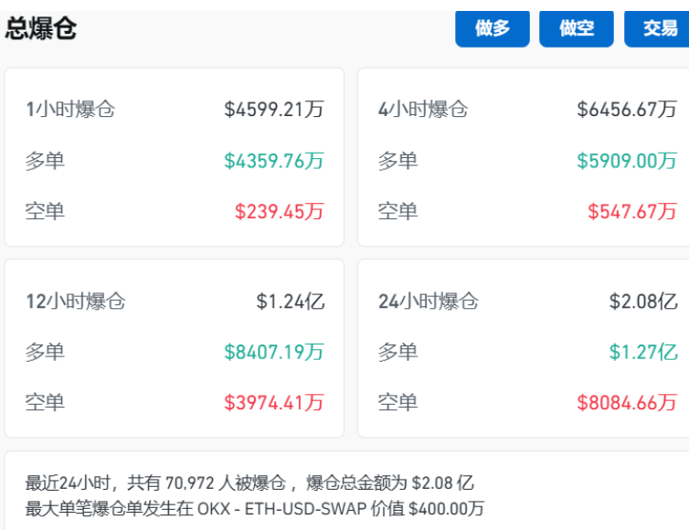This screenshot has height=530, width=689.
Task: Select the green $8407.19万 long value
Action: (x=274, y=351)
